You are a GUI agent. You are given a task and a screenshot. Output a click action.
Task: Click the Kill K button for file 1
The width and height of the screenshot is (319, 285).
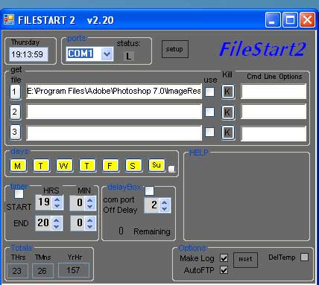[227, 92]
